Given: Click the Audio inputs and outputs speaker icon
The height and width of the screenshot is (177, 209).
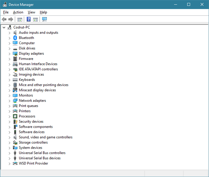Looking at the screenshot, I should [x=15, y=33].
